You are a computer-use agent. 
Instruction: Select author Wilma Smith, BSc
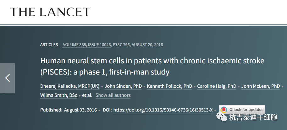58,95
